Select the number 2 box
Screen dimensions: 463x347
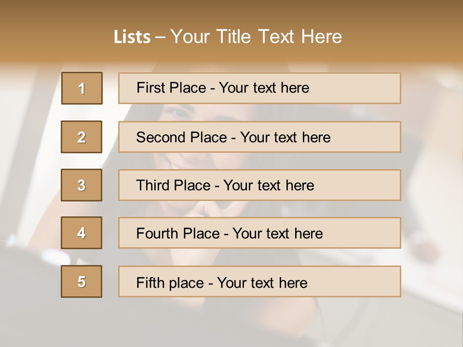click(x=82, y=137)
